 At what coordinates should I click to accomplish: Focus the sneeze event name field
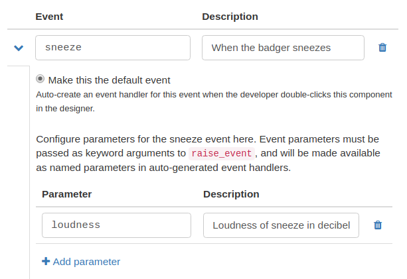pos(113,48)
